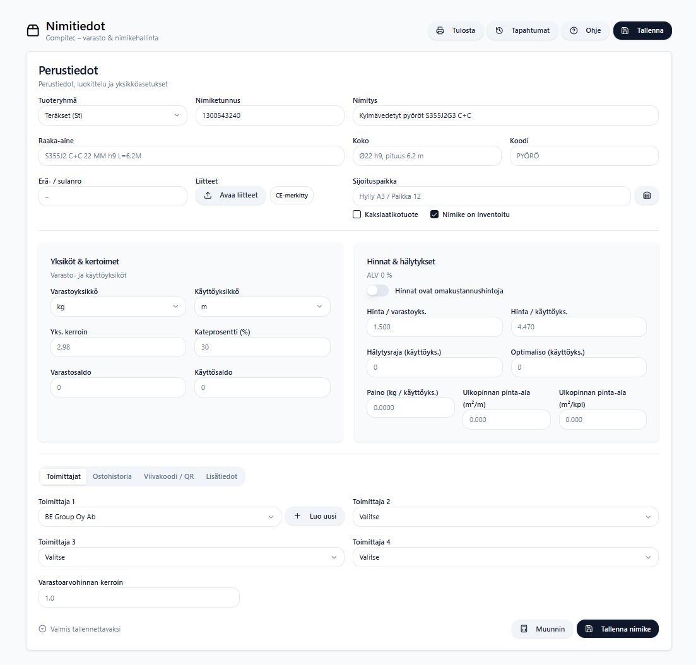
Task: Click the Tallenna nimike button
Action: click(617, 629)
